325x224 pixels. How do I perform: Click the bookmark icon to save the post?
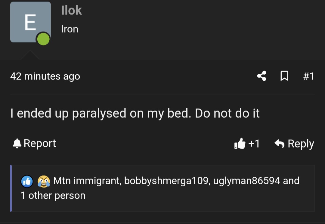pyautogui.click(x=285, y=76)
